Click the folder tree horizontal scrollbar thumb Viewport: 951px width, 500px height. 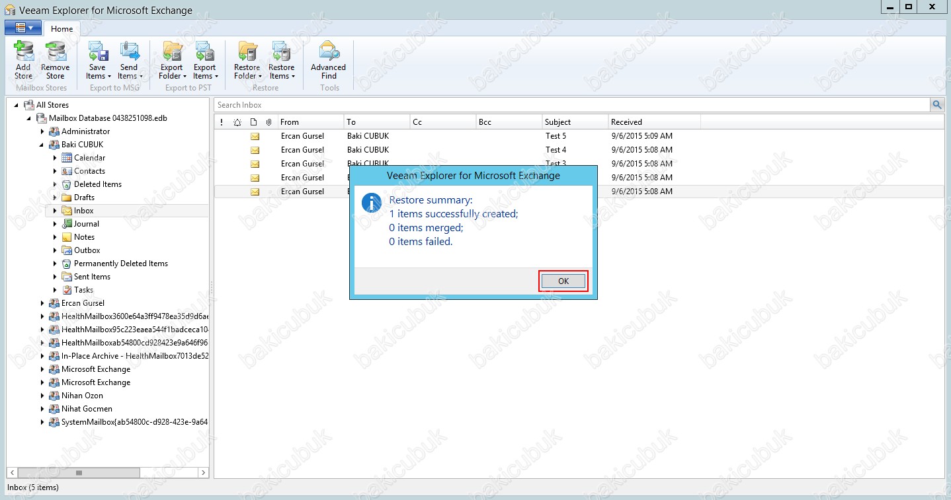78,473
